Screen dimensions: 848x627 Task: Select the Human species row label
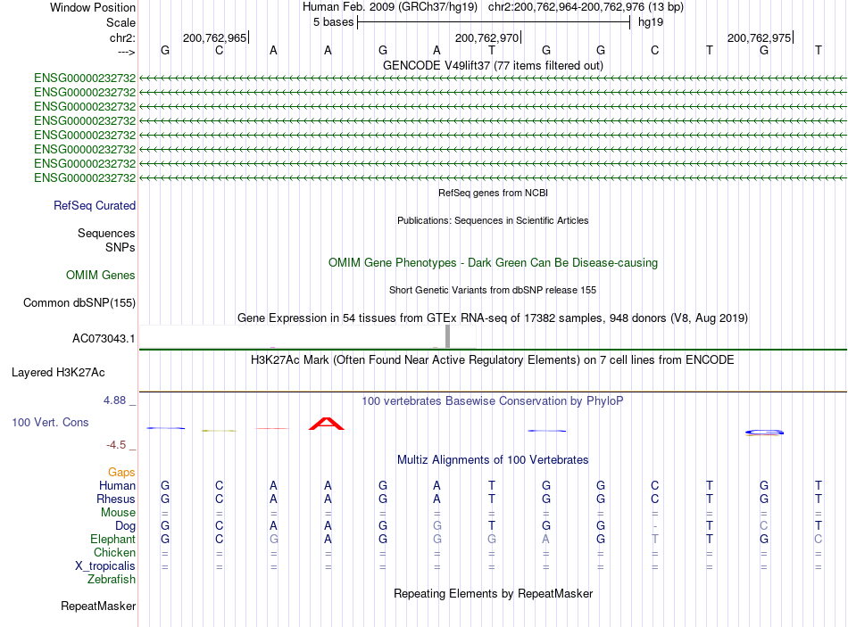[117, 485]
